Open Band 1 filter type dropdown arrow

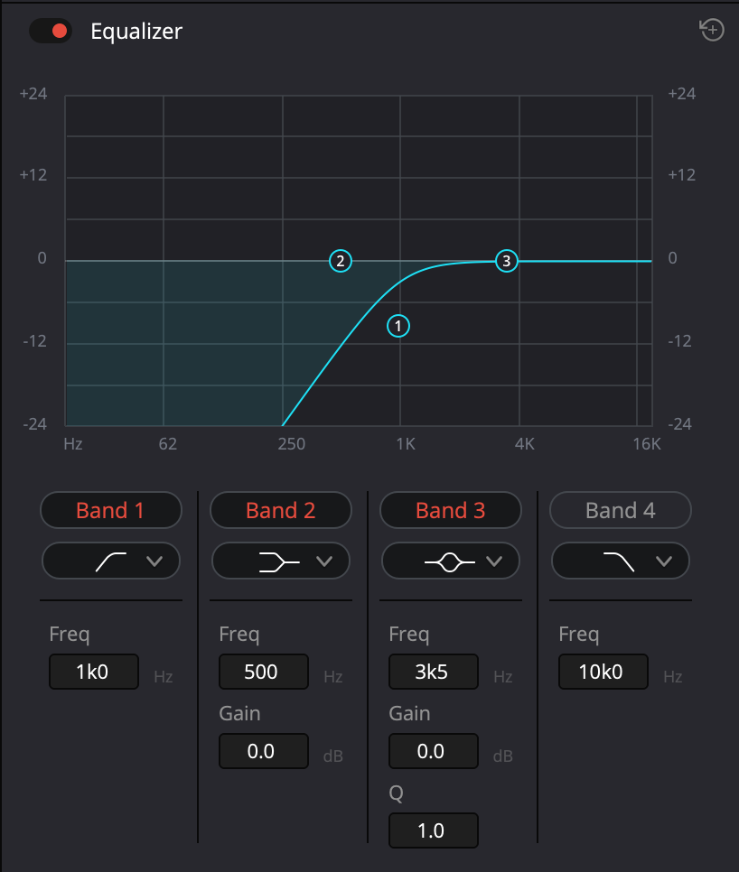[x=154, y=561]
